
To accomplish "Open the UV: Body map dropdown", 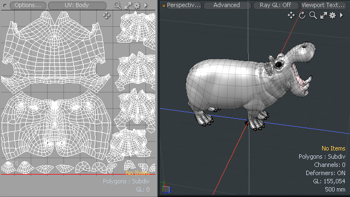I will point(77,5).
